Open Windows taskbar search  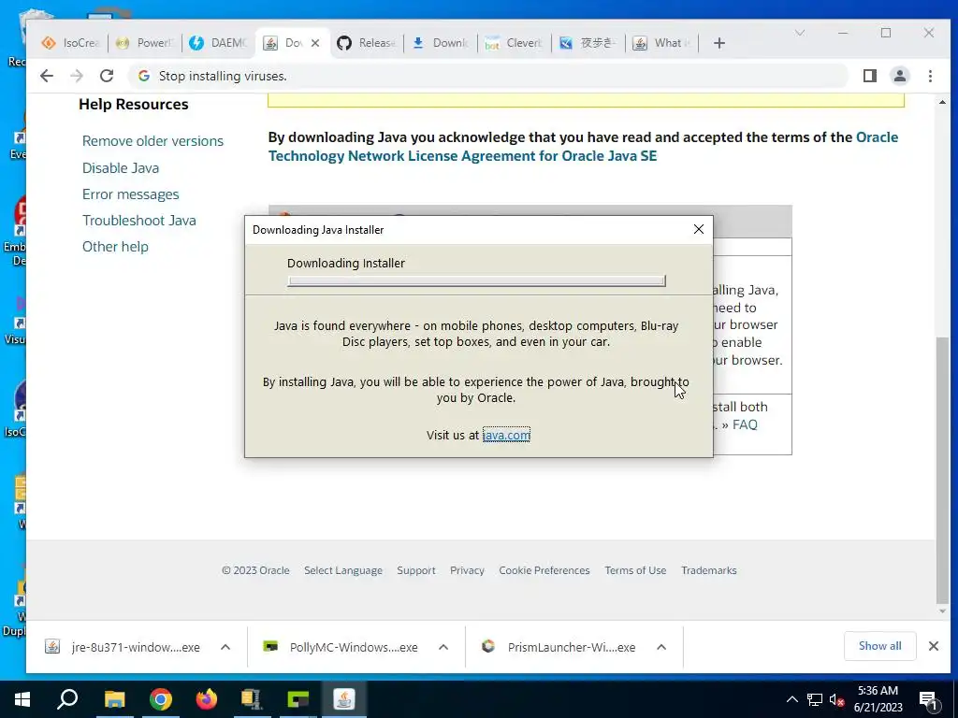click(x=67, y=699)
